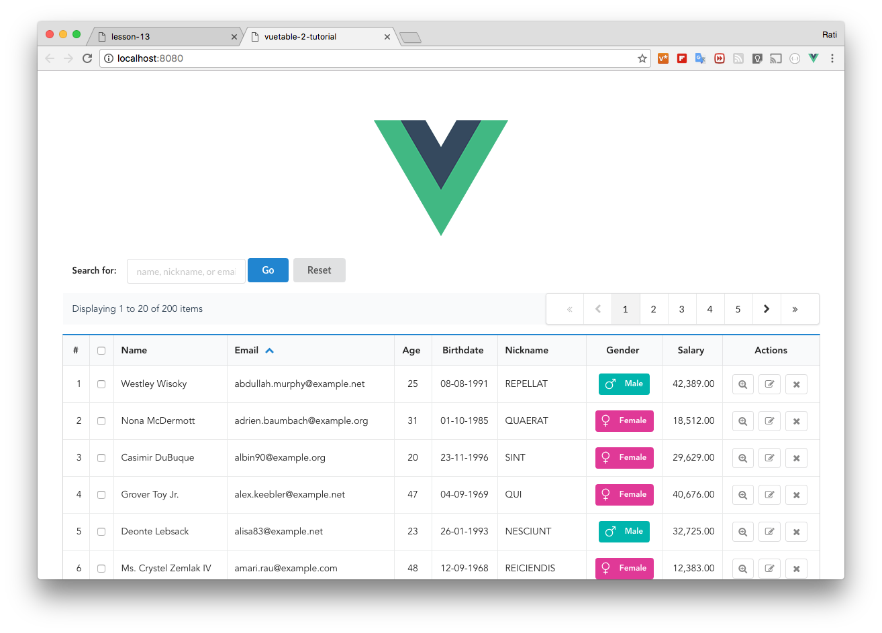Click the Male badge for Deonte Lebsack
The width and height of the screenshot is (882, 633).
pyautogui.click(x=624, y=532)
